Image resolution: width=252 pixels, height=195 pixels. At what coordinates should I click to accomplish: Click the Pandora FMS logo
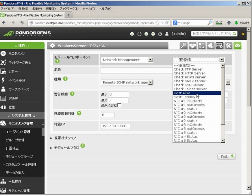point(27,33)
